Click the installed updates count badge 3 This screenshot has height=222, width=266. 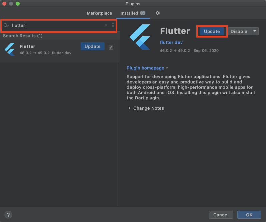[143, 13]
